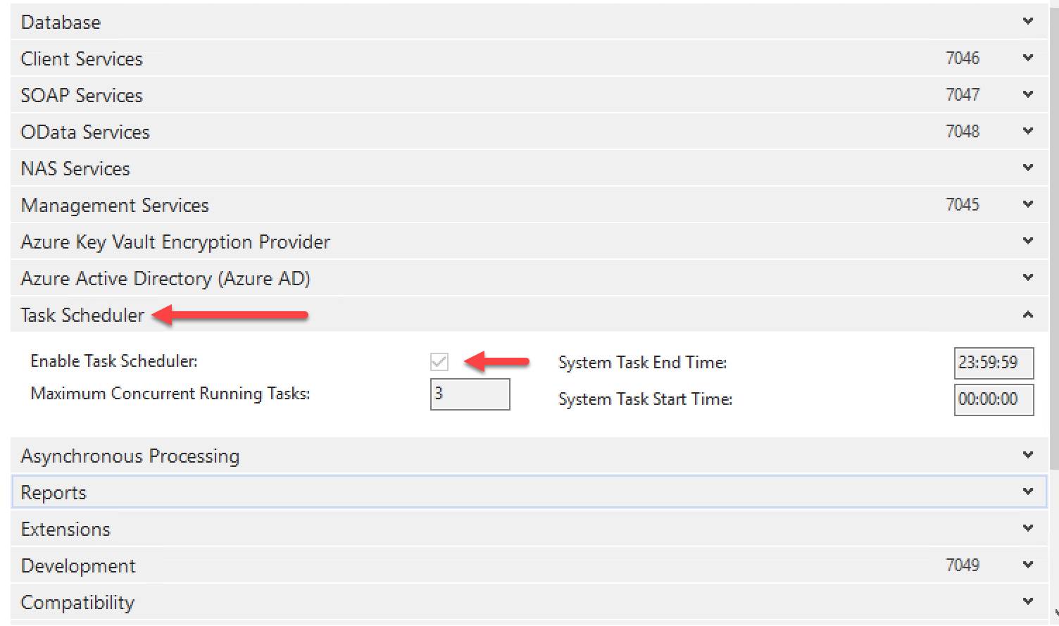Expand the Database section chevron

coord(1027,21)
